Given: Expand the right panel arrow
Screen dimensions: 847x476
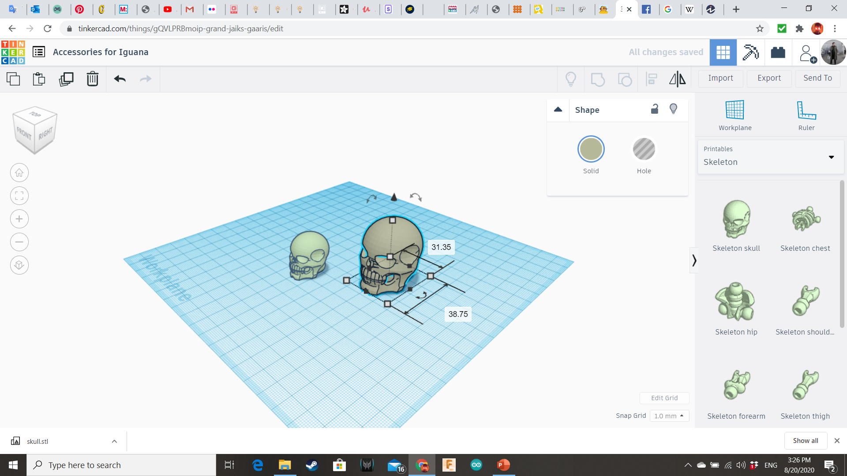Looking at the screenshot, I should click(694, 260).
